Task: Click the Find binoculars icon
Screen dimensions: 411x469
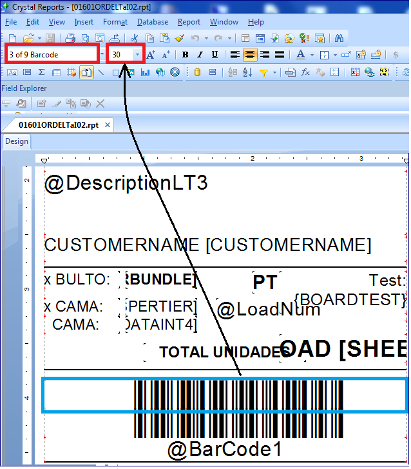Action: 339,38
